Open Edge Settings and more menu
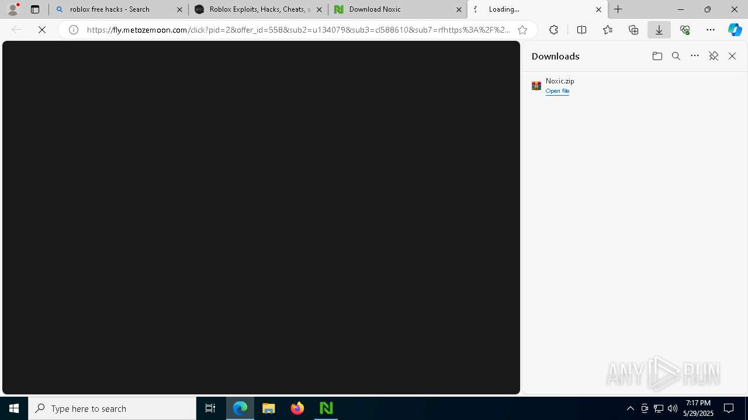Image resolution: width=748 pixels, height=420 pixels. (711, 30)
